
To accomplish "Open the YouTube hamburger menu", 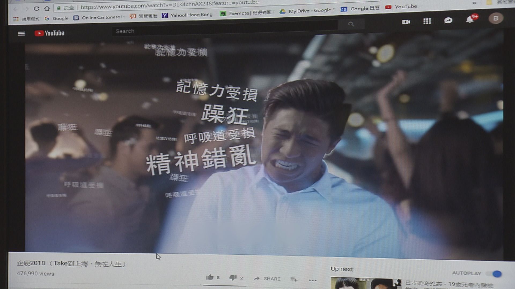I will (21, 34).
